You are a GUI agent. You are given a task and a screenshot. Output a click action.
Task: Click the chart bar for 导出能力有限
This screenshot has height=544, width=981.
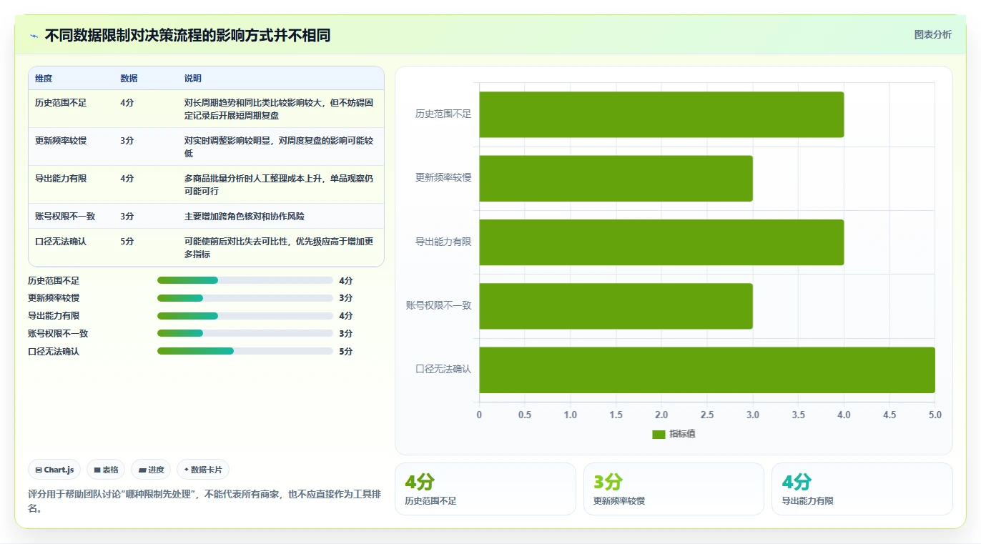661,242
